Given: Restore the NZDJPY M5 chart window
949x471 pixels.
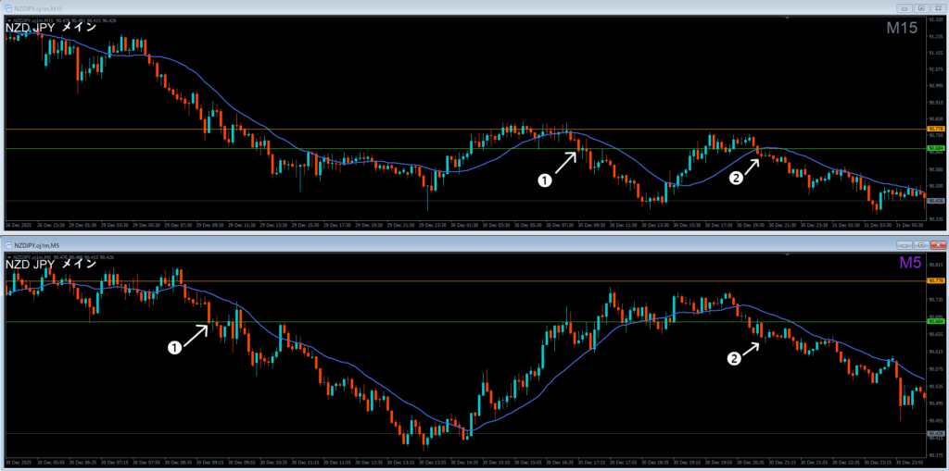Looking at the screenshot, I should pyautogui.click(x=921, y=245).
